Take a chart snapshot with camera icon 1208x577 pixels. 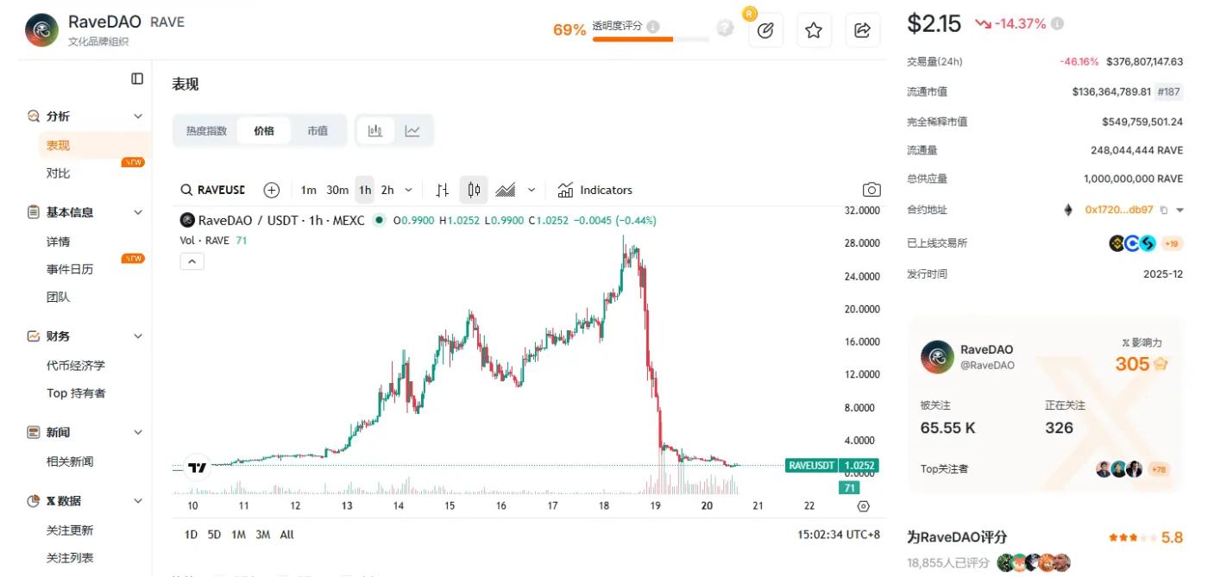point(871,190)
